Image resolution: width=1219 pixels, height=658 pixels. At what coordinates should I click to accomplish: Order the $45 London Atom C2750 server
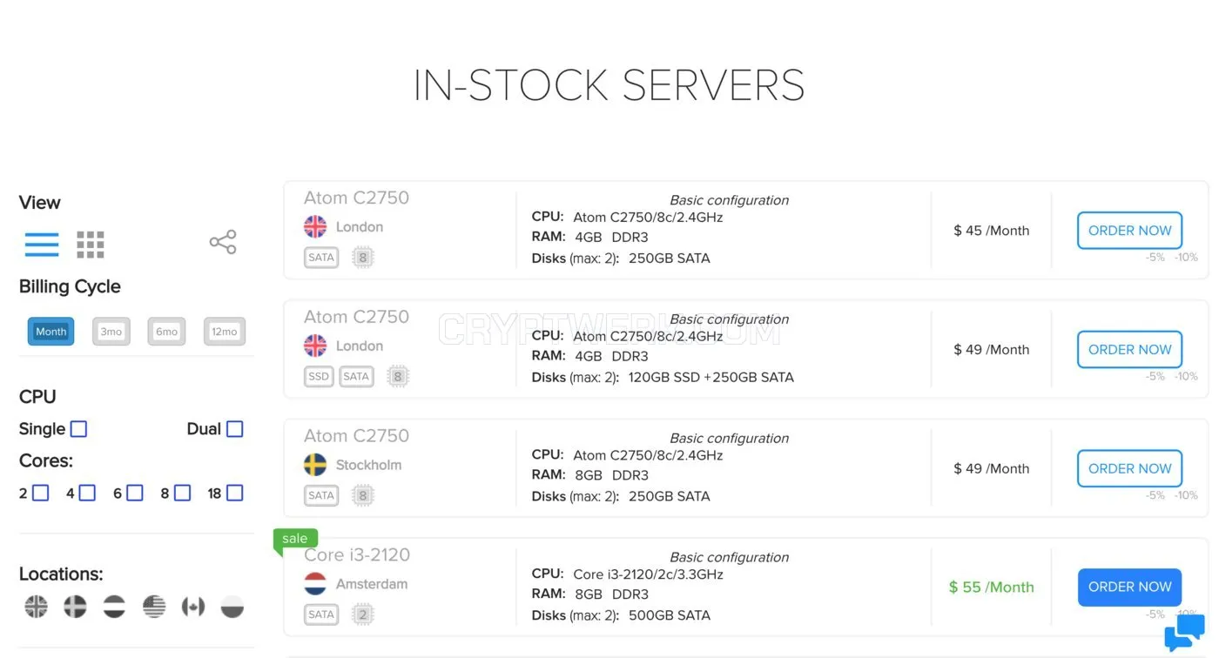click(1129, 231)
